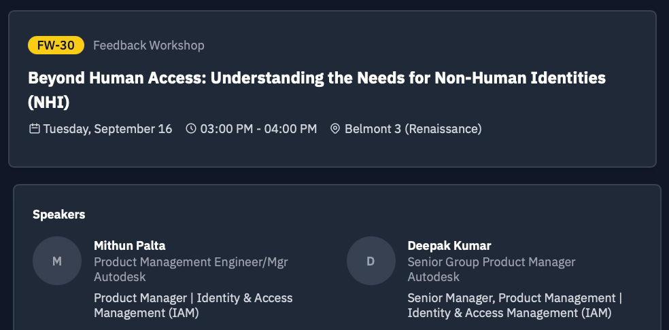Click Mithun Palta's avatar circle

point(57,261)
